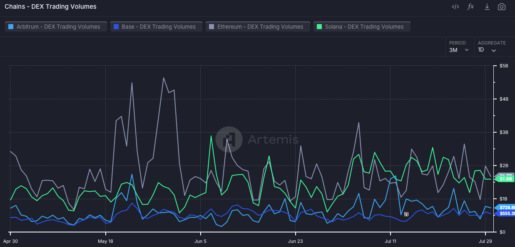Select the chart title "Chains - DEX Trading Volumes"
Image resolution: width=515 pixels, height=247 pixels.
(x=50, y=7)
